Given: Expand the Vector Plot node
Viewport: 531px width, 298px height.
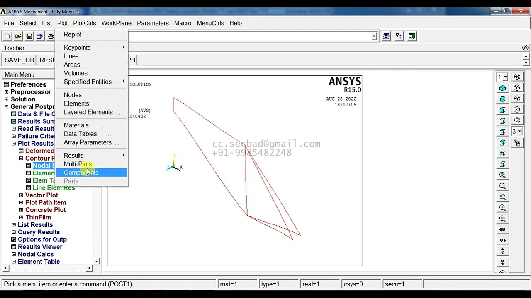Looking at the screenshot, I should (21, 195).
